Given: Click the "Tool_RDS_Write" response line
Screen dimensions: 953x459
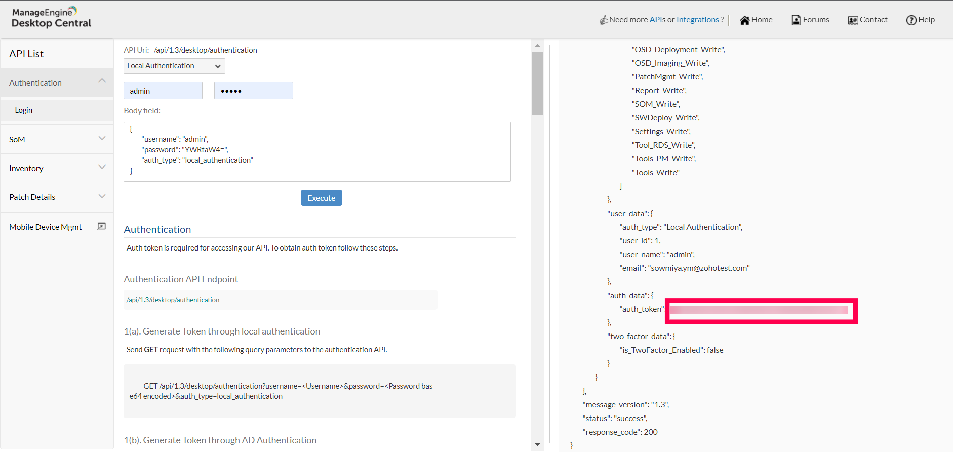Looking at the screenshot, I should click(664, 145).
